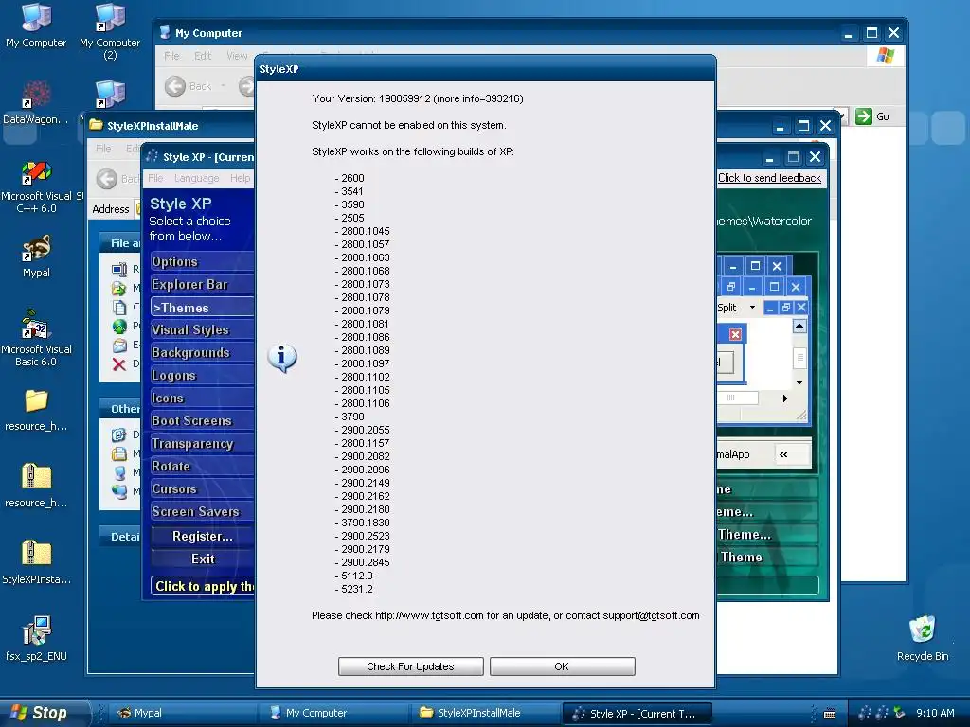Select Explorer Bar in Style XP sidebar

point(202,284)
